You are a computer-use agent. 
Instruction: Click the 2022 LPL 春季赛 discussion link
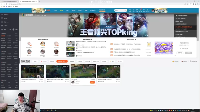126,55
